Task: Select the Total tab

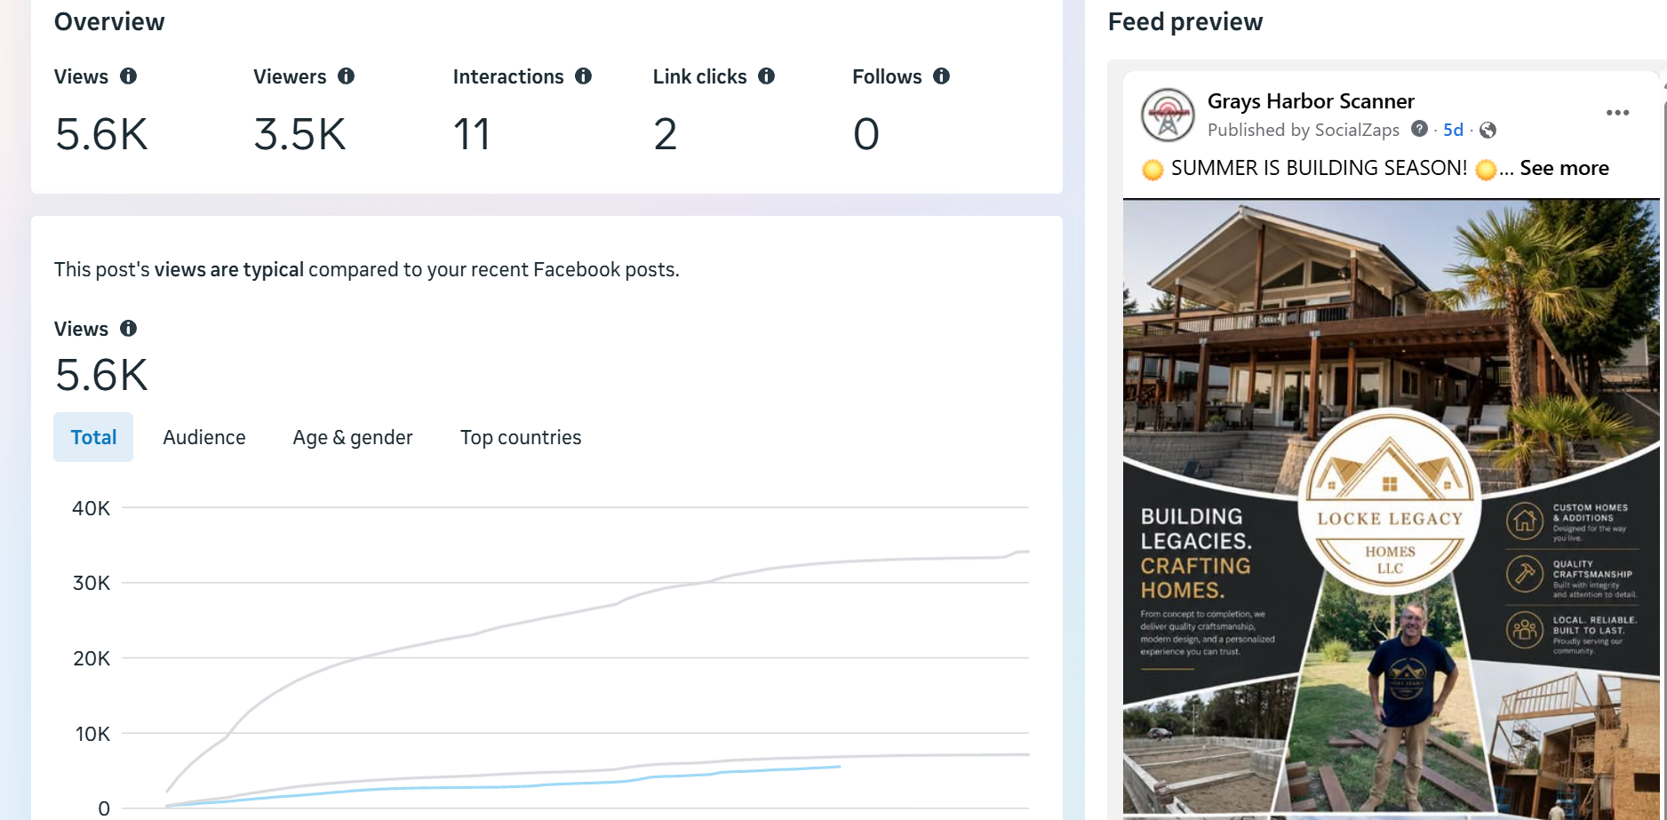Action: (x=93, y=437)
